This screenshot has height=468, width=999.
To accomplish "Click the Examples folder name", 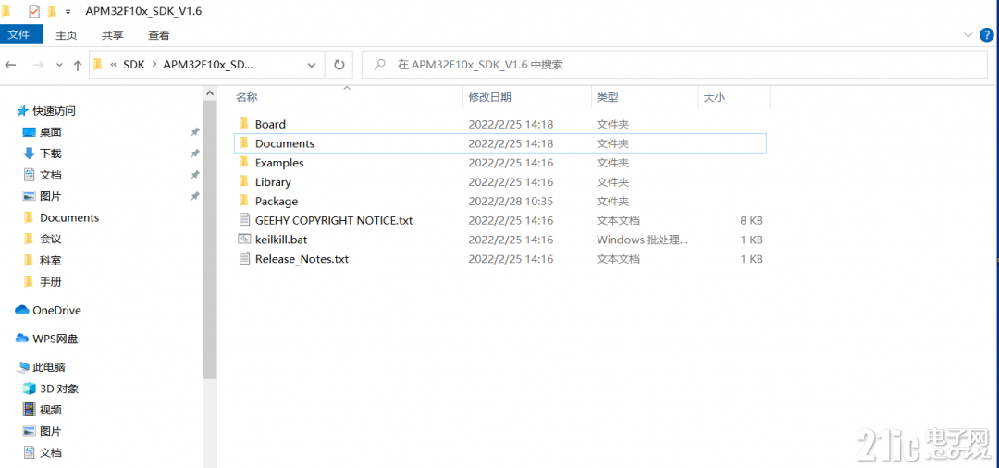I will click(x=279, y=163).
